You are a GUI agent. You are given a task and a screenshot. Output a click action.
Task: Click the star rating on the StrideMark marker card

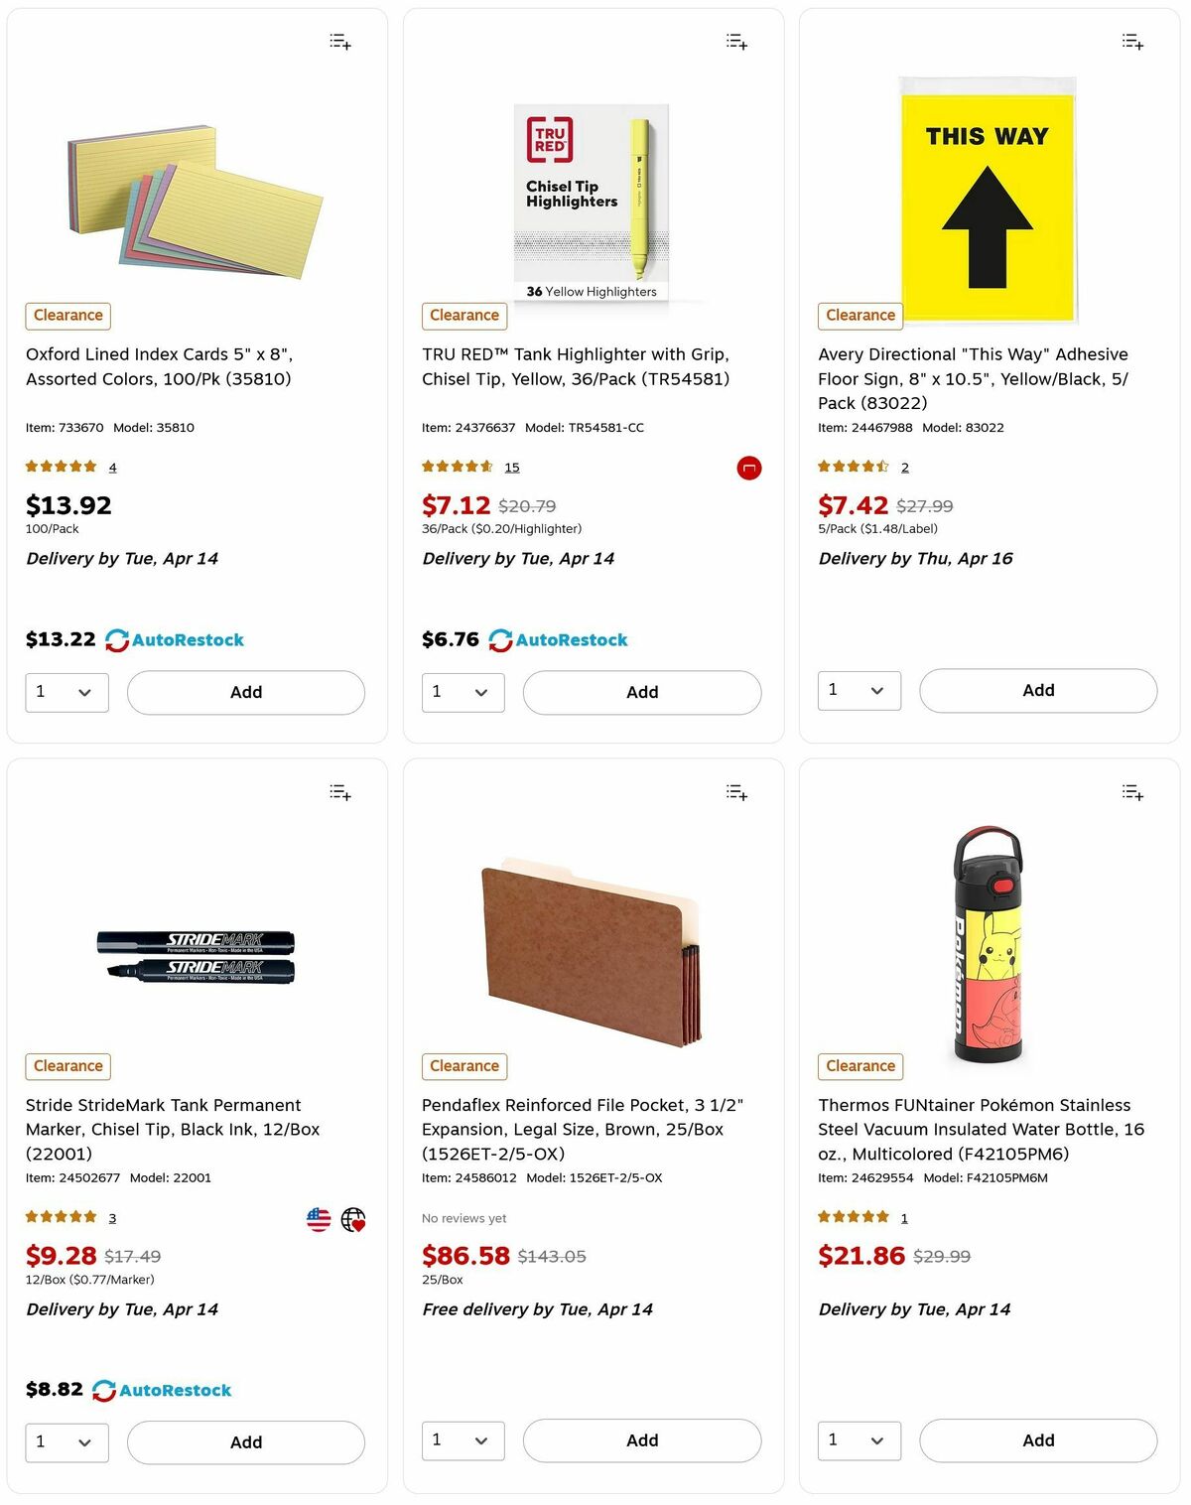pyautogui.click(x=62, y=1216)
